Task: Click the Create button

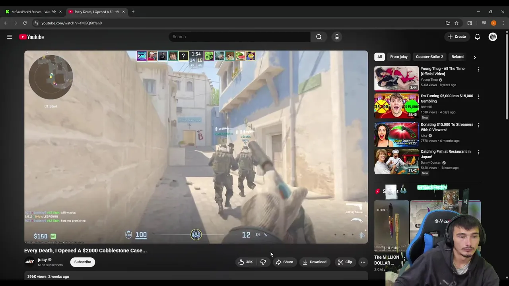Action: click(457, 37)
